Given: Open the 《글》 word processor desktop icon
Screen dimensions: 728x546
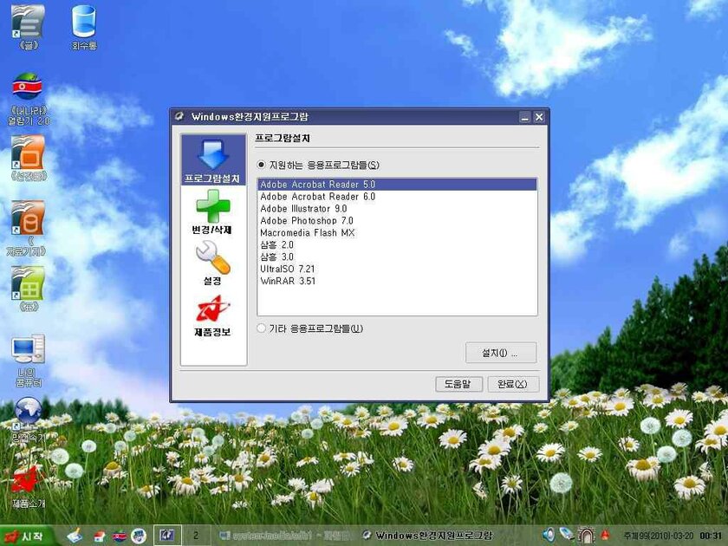Looking at the screenshot, I should point(28,27).
